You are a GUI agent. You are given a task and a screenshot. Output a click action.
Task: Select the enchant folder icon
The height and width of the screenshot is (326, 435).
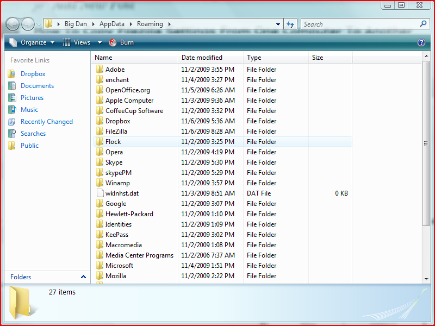point(100,79)
